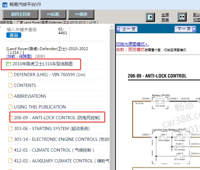
Task: Click the document icon beside ABBREVIATIONS
Action: (x=10, y=96)
